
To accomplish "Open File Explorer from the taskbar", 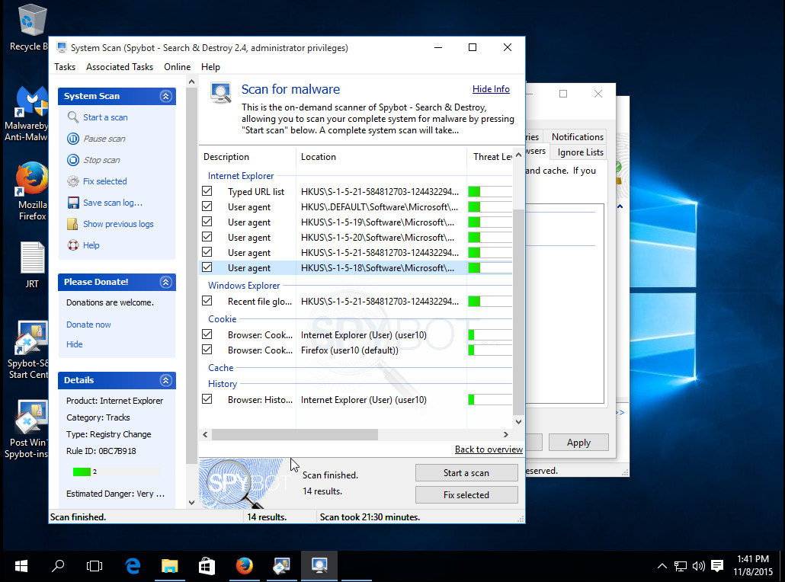I will pos(170,566).
